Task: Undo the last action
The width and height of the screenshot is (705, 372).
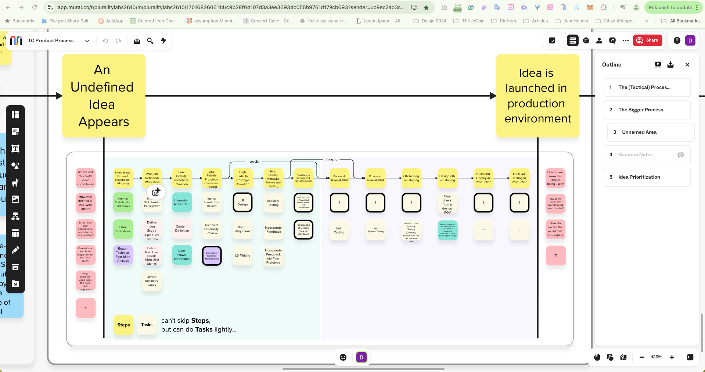Action: [105, 41]
